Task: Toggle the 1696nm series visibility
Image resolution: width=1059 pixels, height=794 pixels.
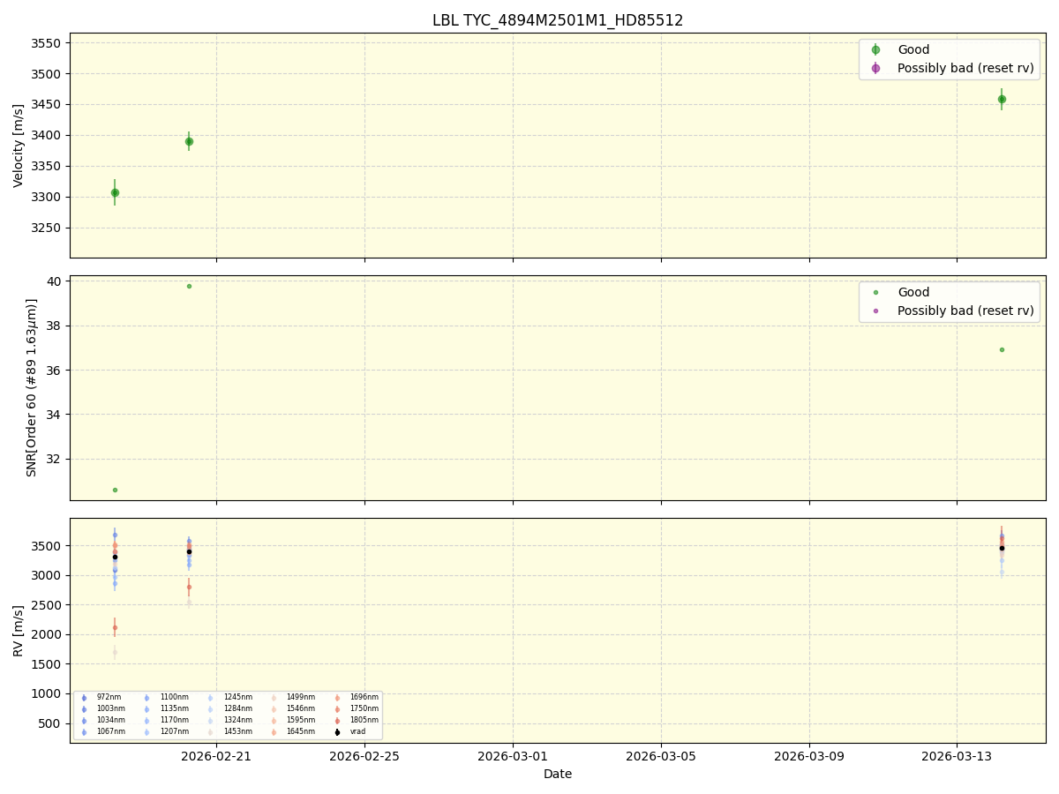Action: [337, 697]
